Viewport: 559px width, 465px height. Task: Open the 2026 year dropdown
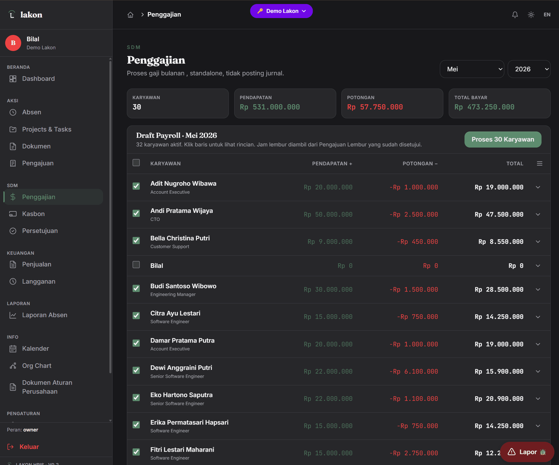[x=529, y=69]
